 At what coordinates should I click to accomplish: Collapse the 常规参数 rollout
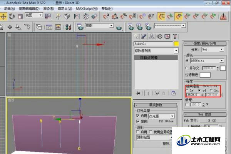156,105
